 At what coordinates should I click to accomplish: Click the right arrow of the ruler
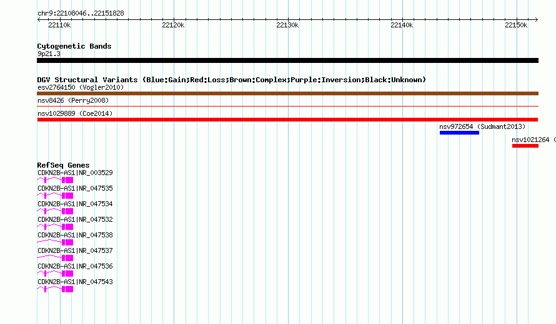(x=537, y=19)
